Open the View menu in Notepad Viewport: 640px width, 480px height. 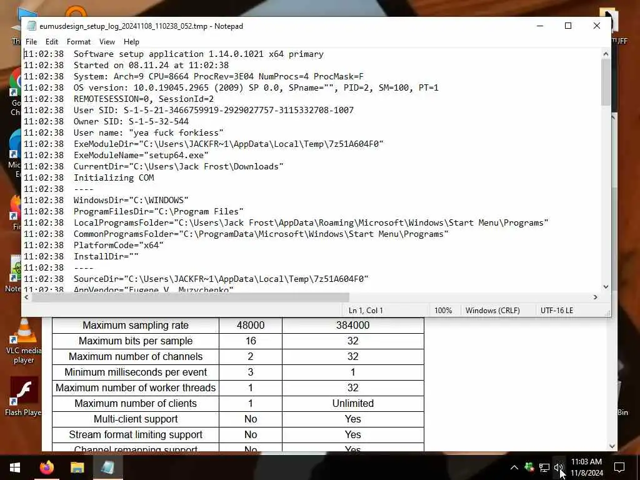pyautogui.click(x=107, y=42)
